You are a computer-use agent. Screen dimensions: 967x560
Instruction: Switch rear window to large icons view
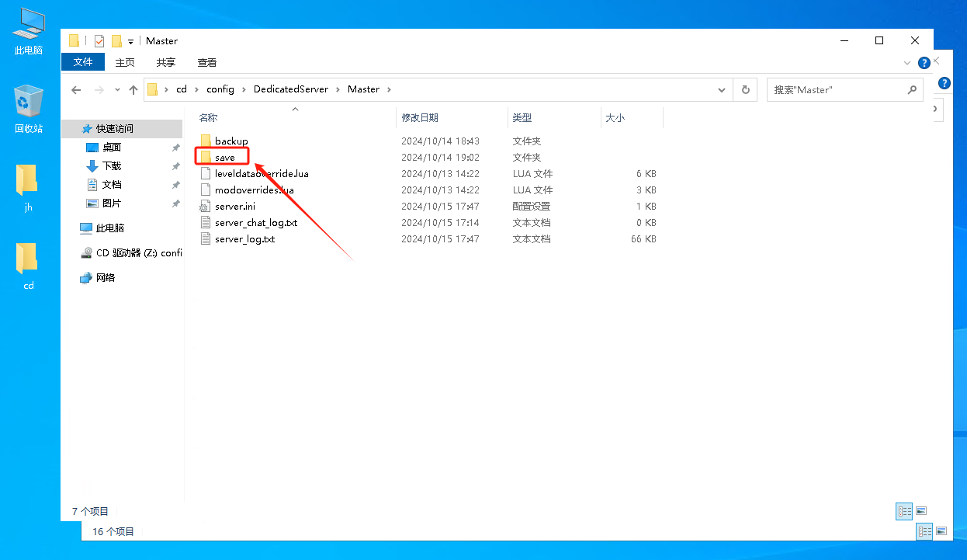pyautogui.click(x=941, y=531)
